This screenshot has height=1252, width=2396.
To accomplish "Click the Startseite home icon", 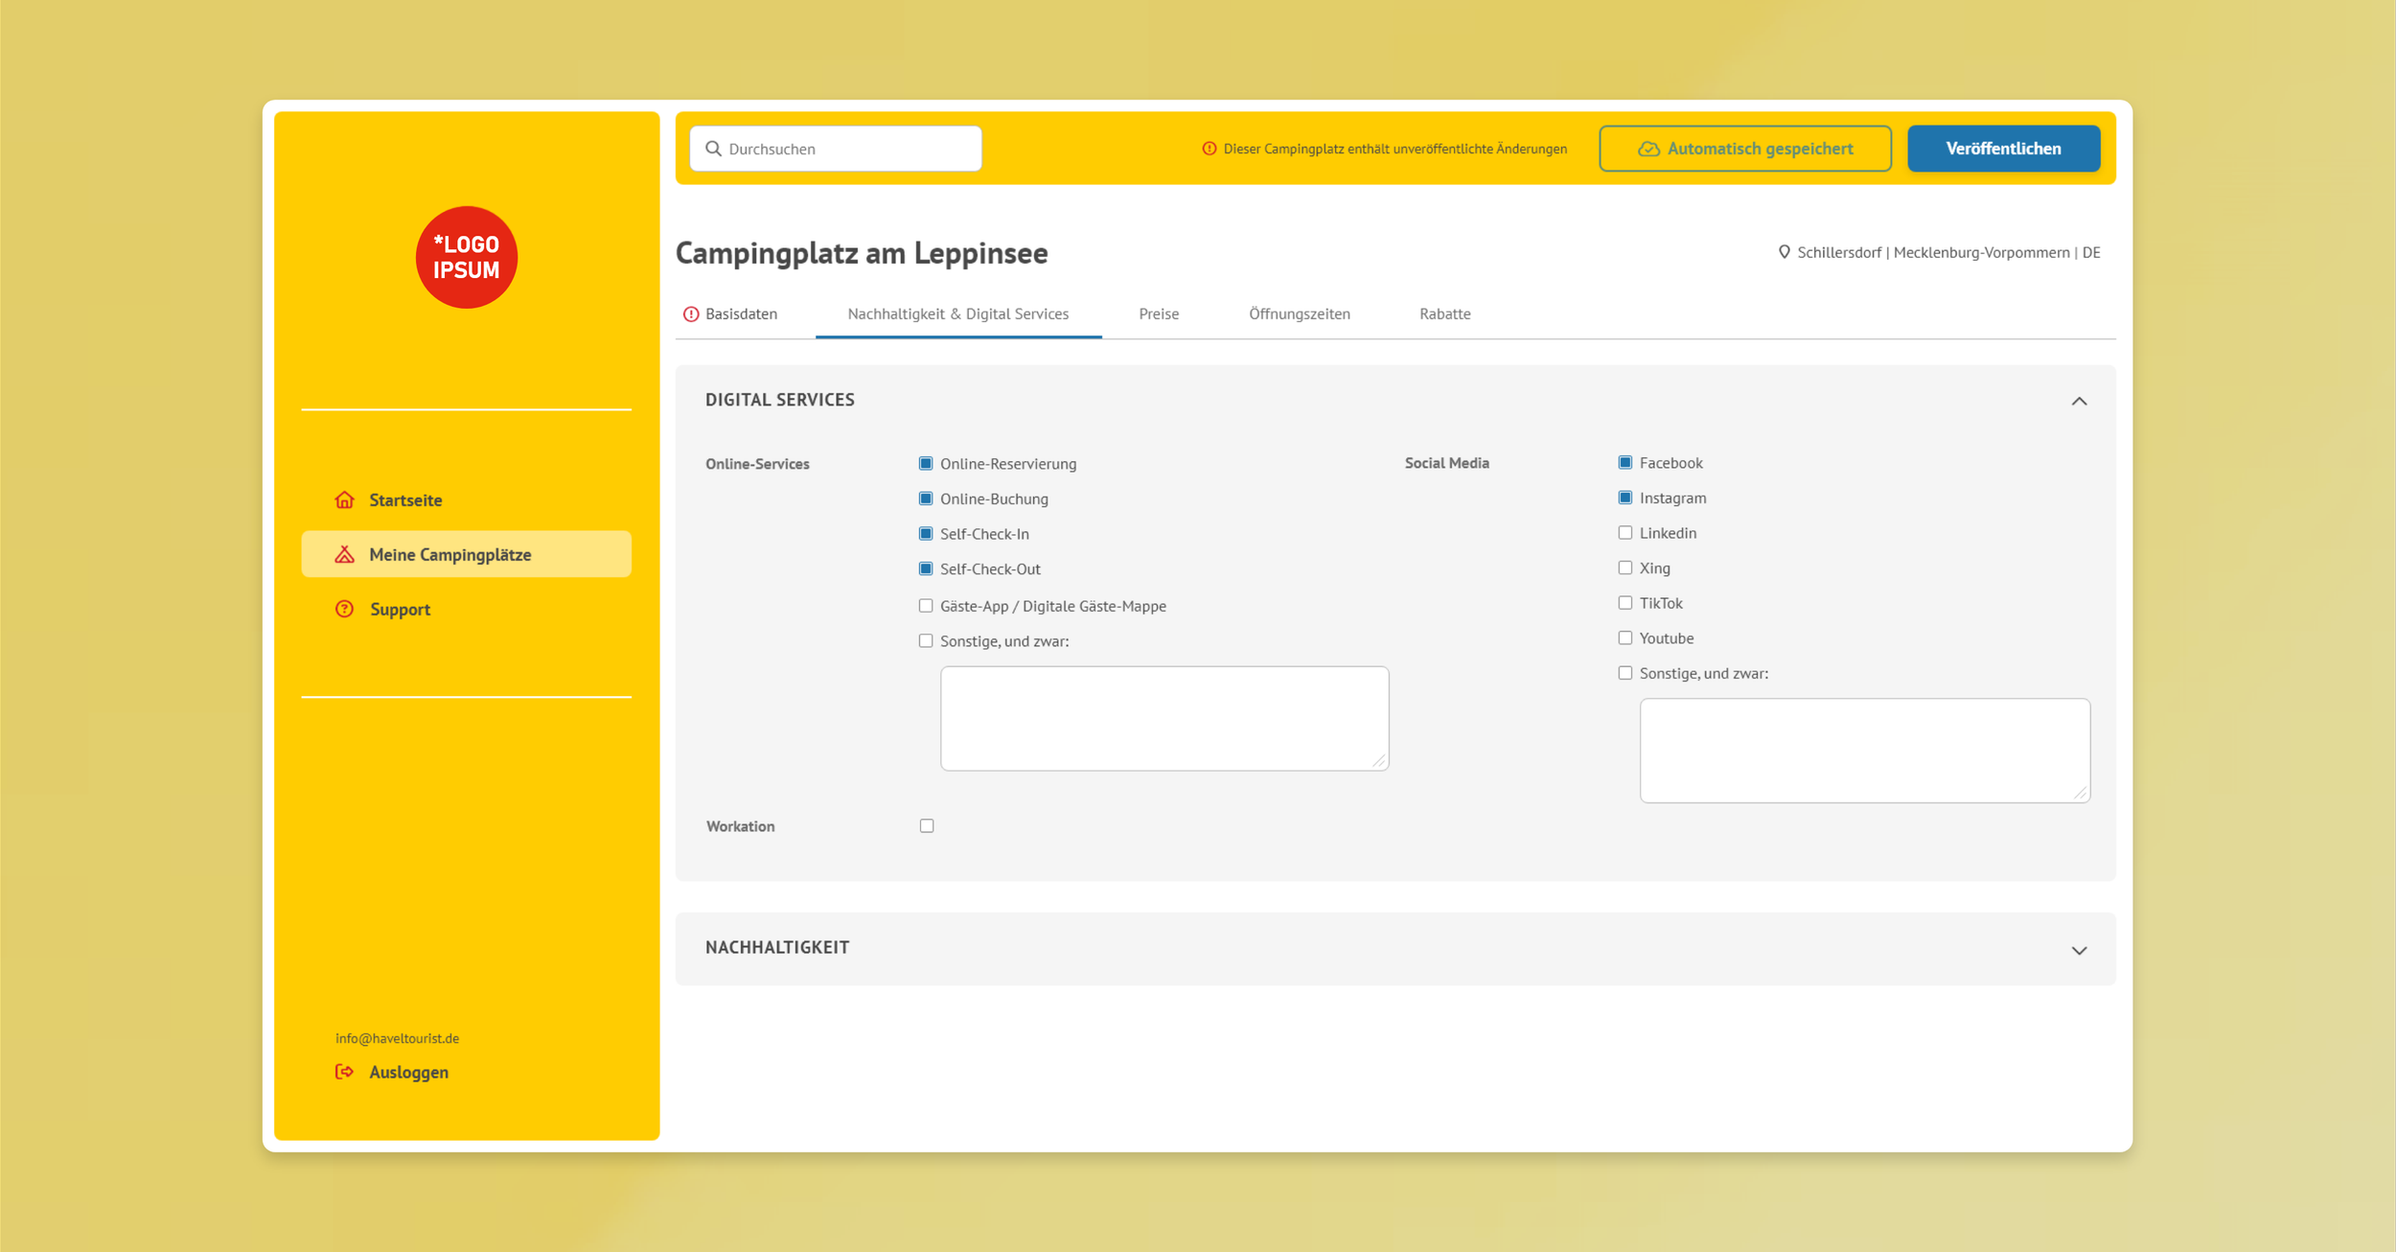I will coord(344,499).
